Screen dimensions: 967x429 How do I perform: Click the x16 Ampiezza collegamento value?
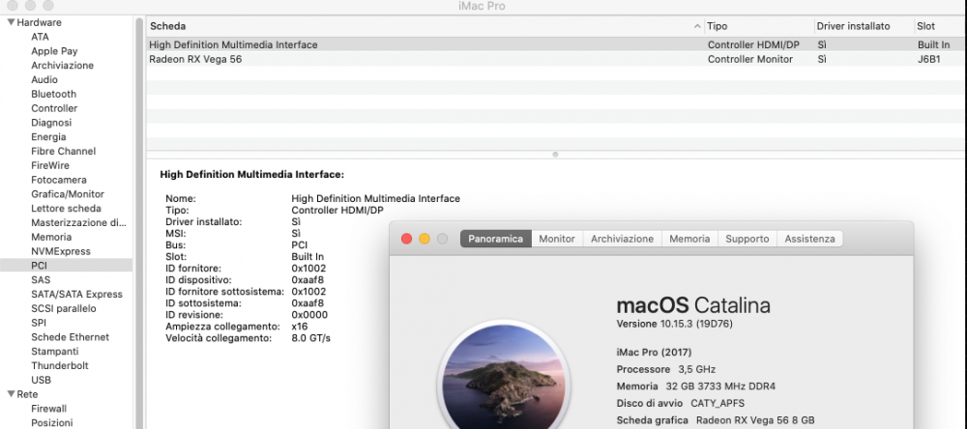coord(299,326)
